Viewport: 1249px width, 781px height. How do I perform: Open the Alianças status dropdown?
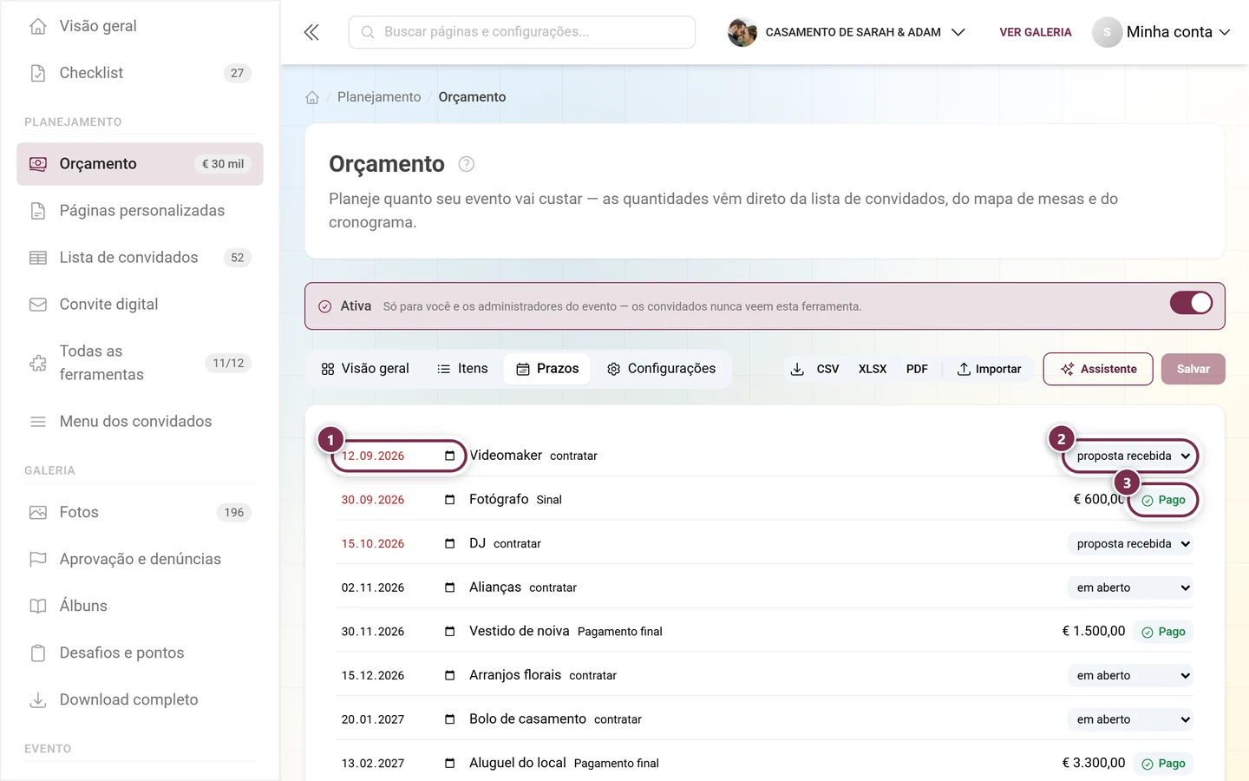tap(1130, 587)
